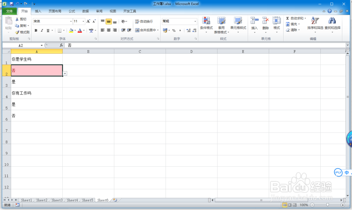Image resolution: width=352 pixels, height=210 pixels.
Task: Switch to the Developer (开发工具) tab
Action: pyautogui.click(x=130, y=11)
